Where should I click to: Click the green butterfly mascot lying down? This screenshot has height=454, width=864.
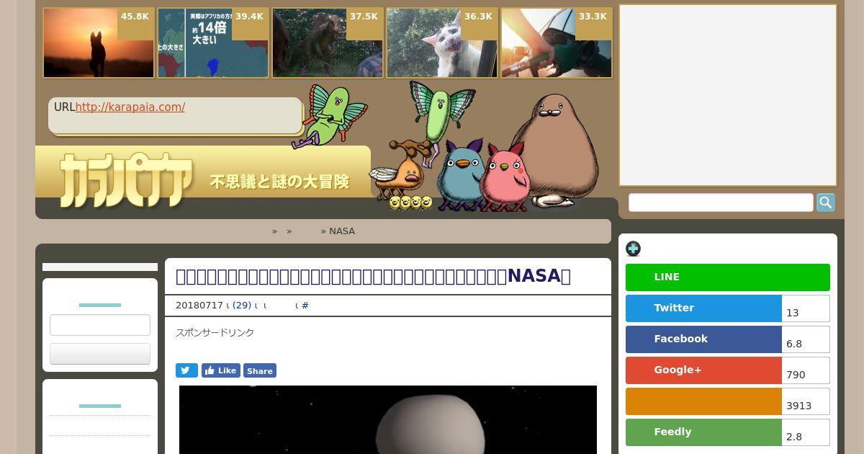[330, 115]
